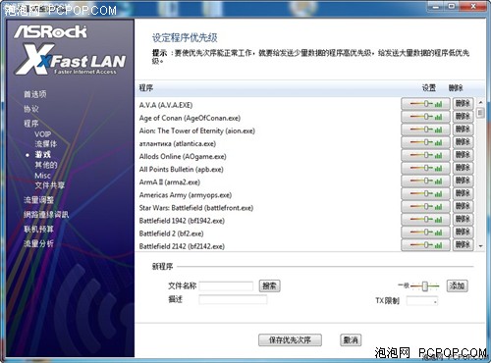Click the 添加 button to add program
The width and height of the screenshot is (491, 363).
click(x=457, y=285)
